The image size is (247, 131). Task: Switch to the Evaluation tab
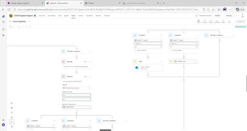click(89, 16)
